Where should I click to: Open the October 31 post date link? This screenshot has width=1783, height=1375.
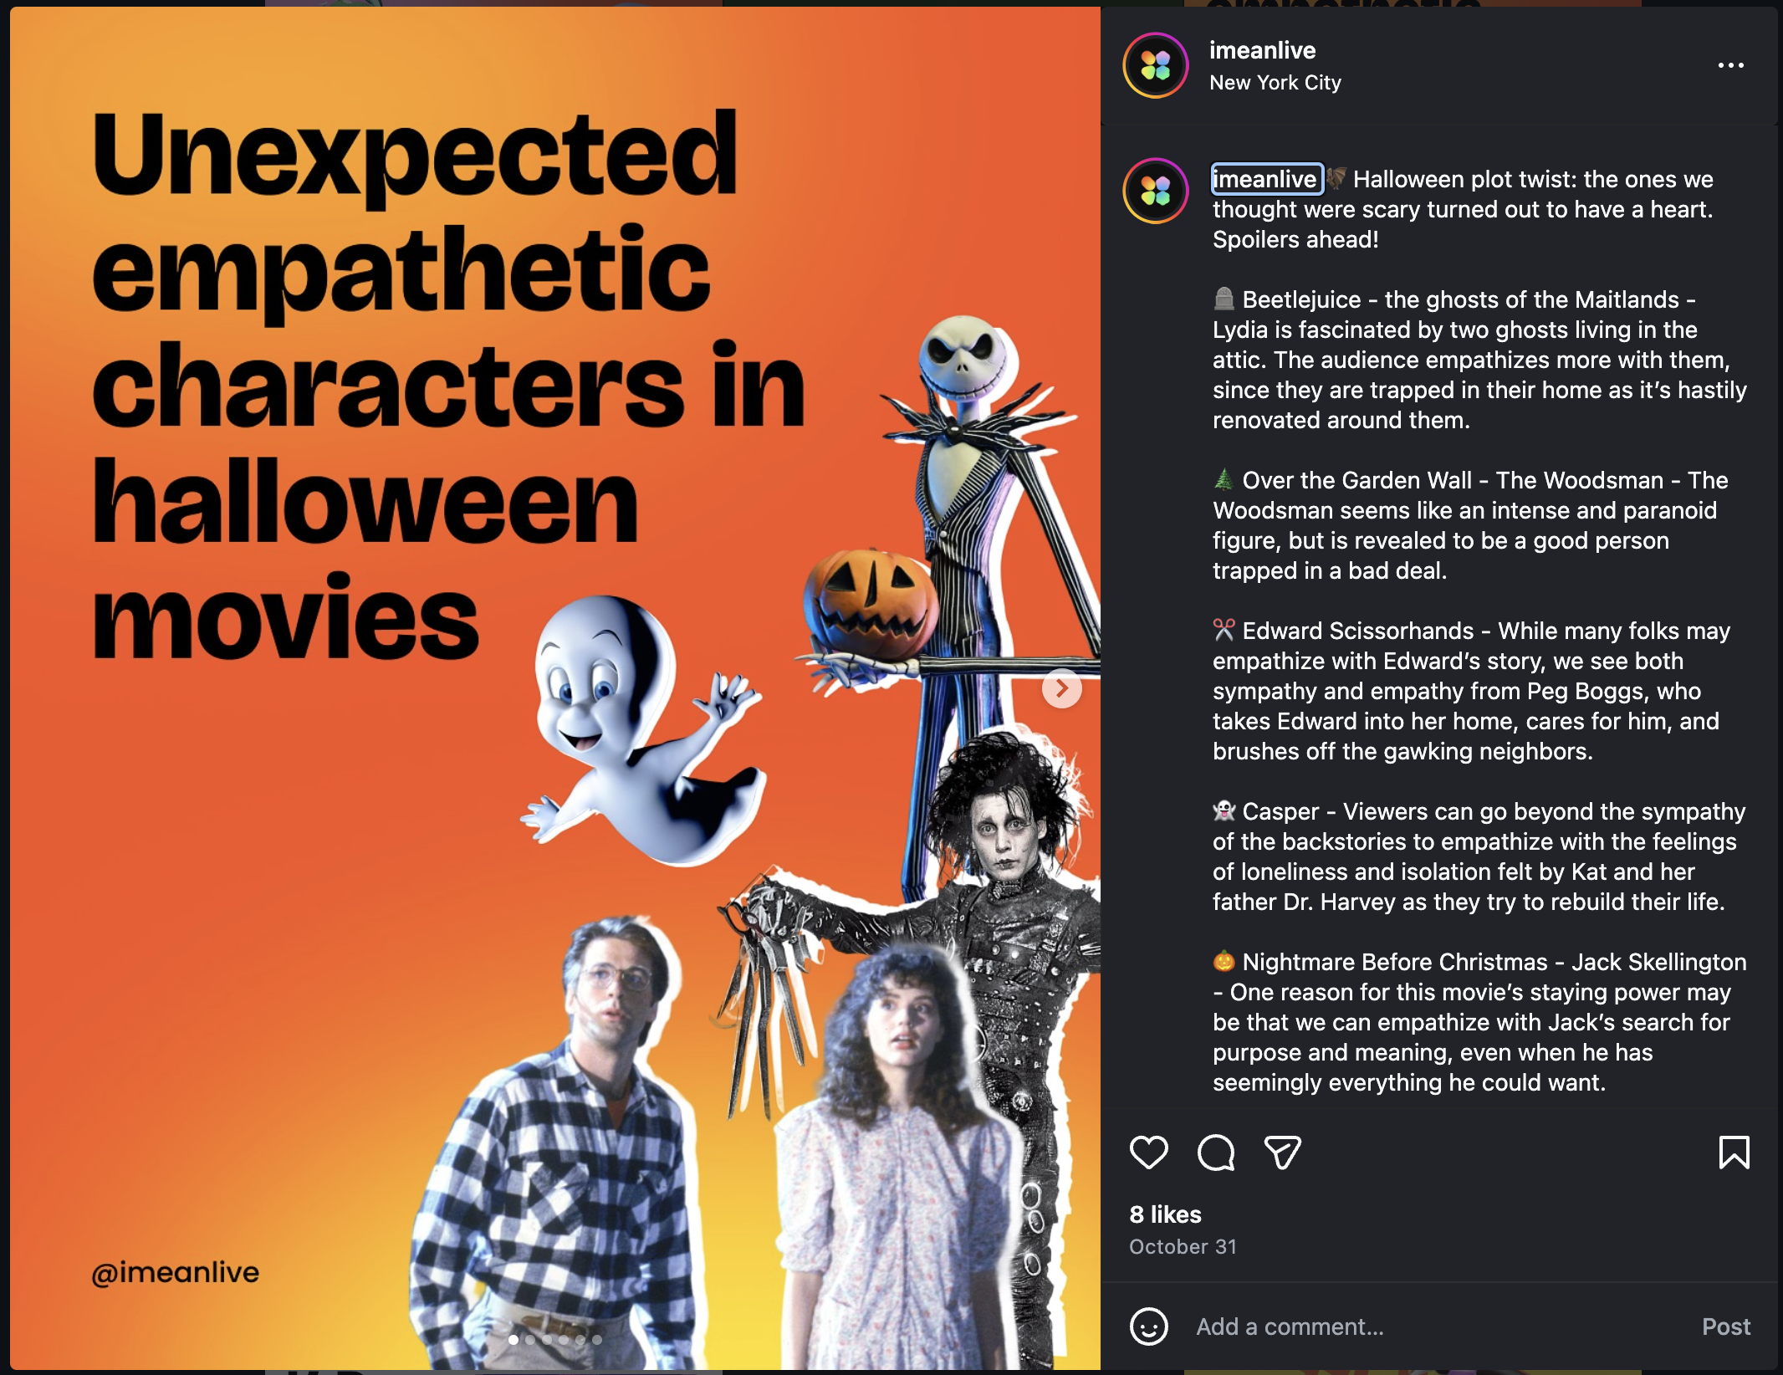click(1183, 1247)
